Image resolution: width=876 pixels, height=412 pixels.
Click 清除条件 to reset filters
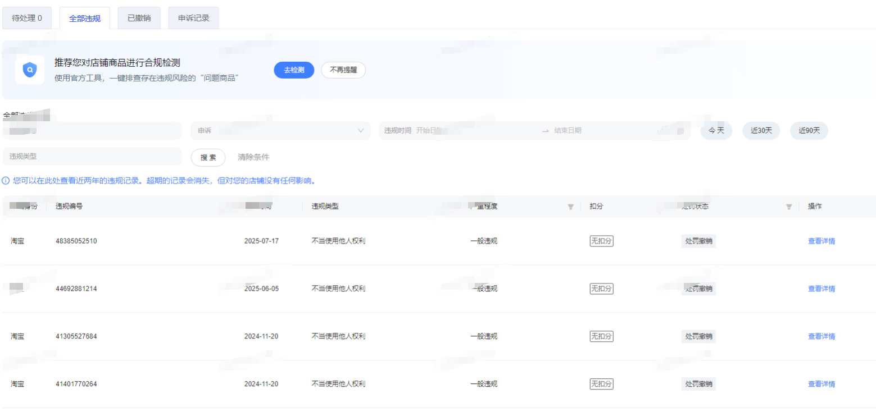253,158
